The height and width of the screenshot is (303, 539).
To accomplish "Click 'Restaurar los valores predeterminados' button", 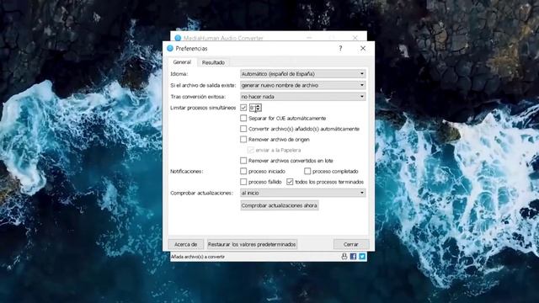I will point(252,244).
